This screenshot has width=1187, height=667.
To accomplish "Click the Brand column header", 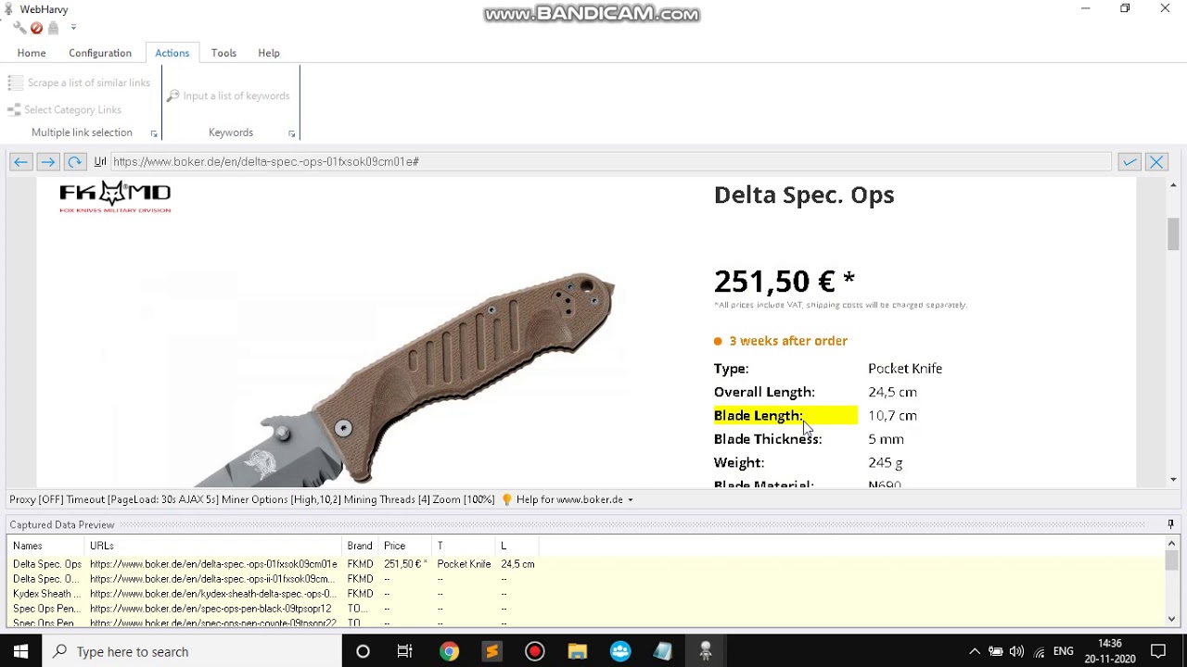I will pos(362,546).
